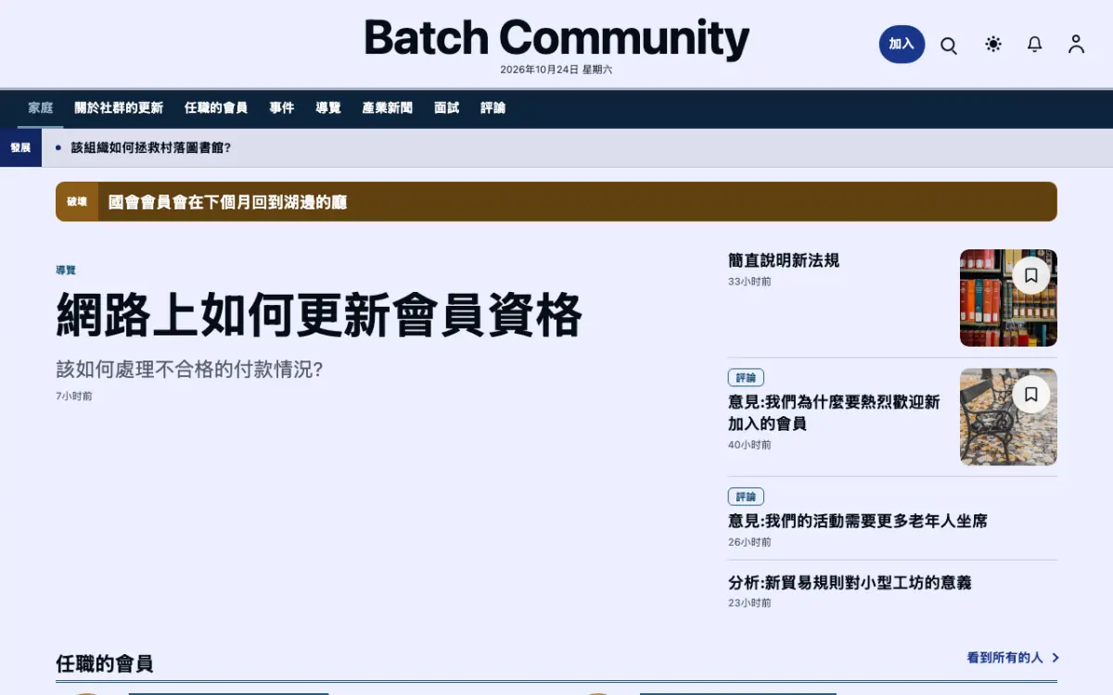Viewport: 1113px width, 695px height.
Task: Open breaking banner 國會會員會在下個月回到湖邊的廳
Action: pyautogui.click(x=228, y=202)
